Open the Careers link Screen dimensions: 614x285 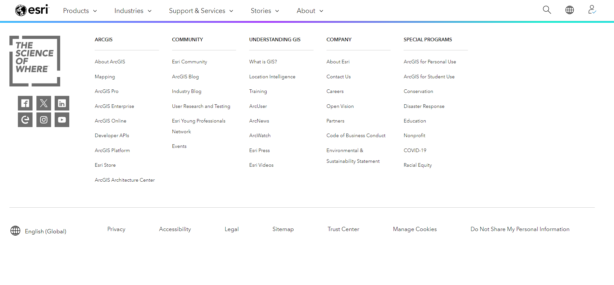335,91
